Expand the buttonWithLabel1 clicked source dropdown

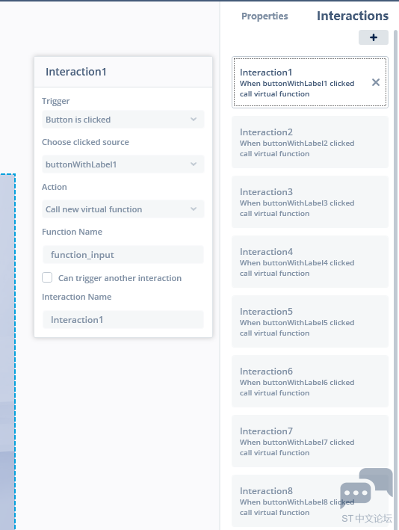click(x=123, y=164)
